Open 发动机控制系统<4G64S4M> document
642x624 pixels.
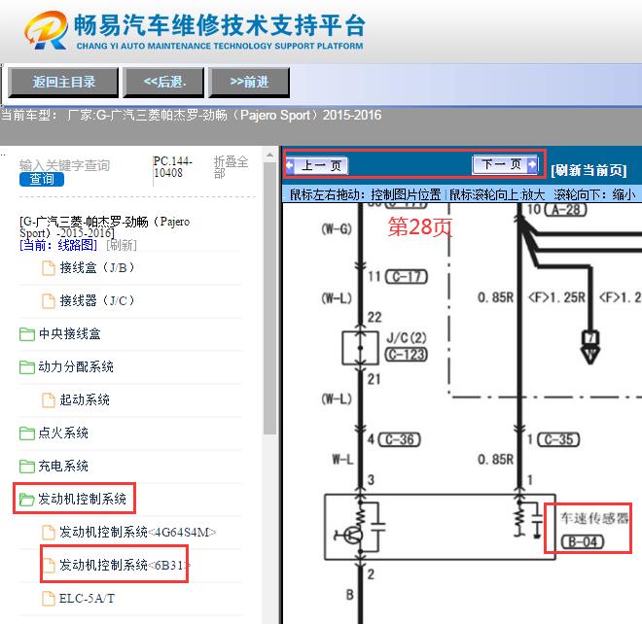pos(137,532)
